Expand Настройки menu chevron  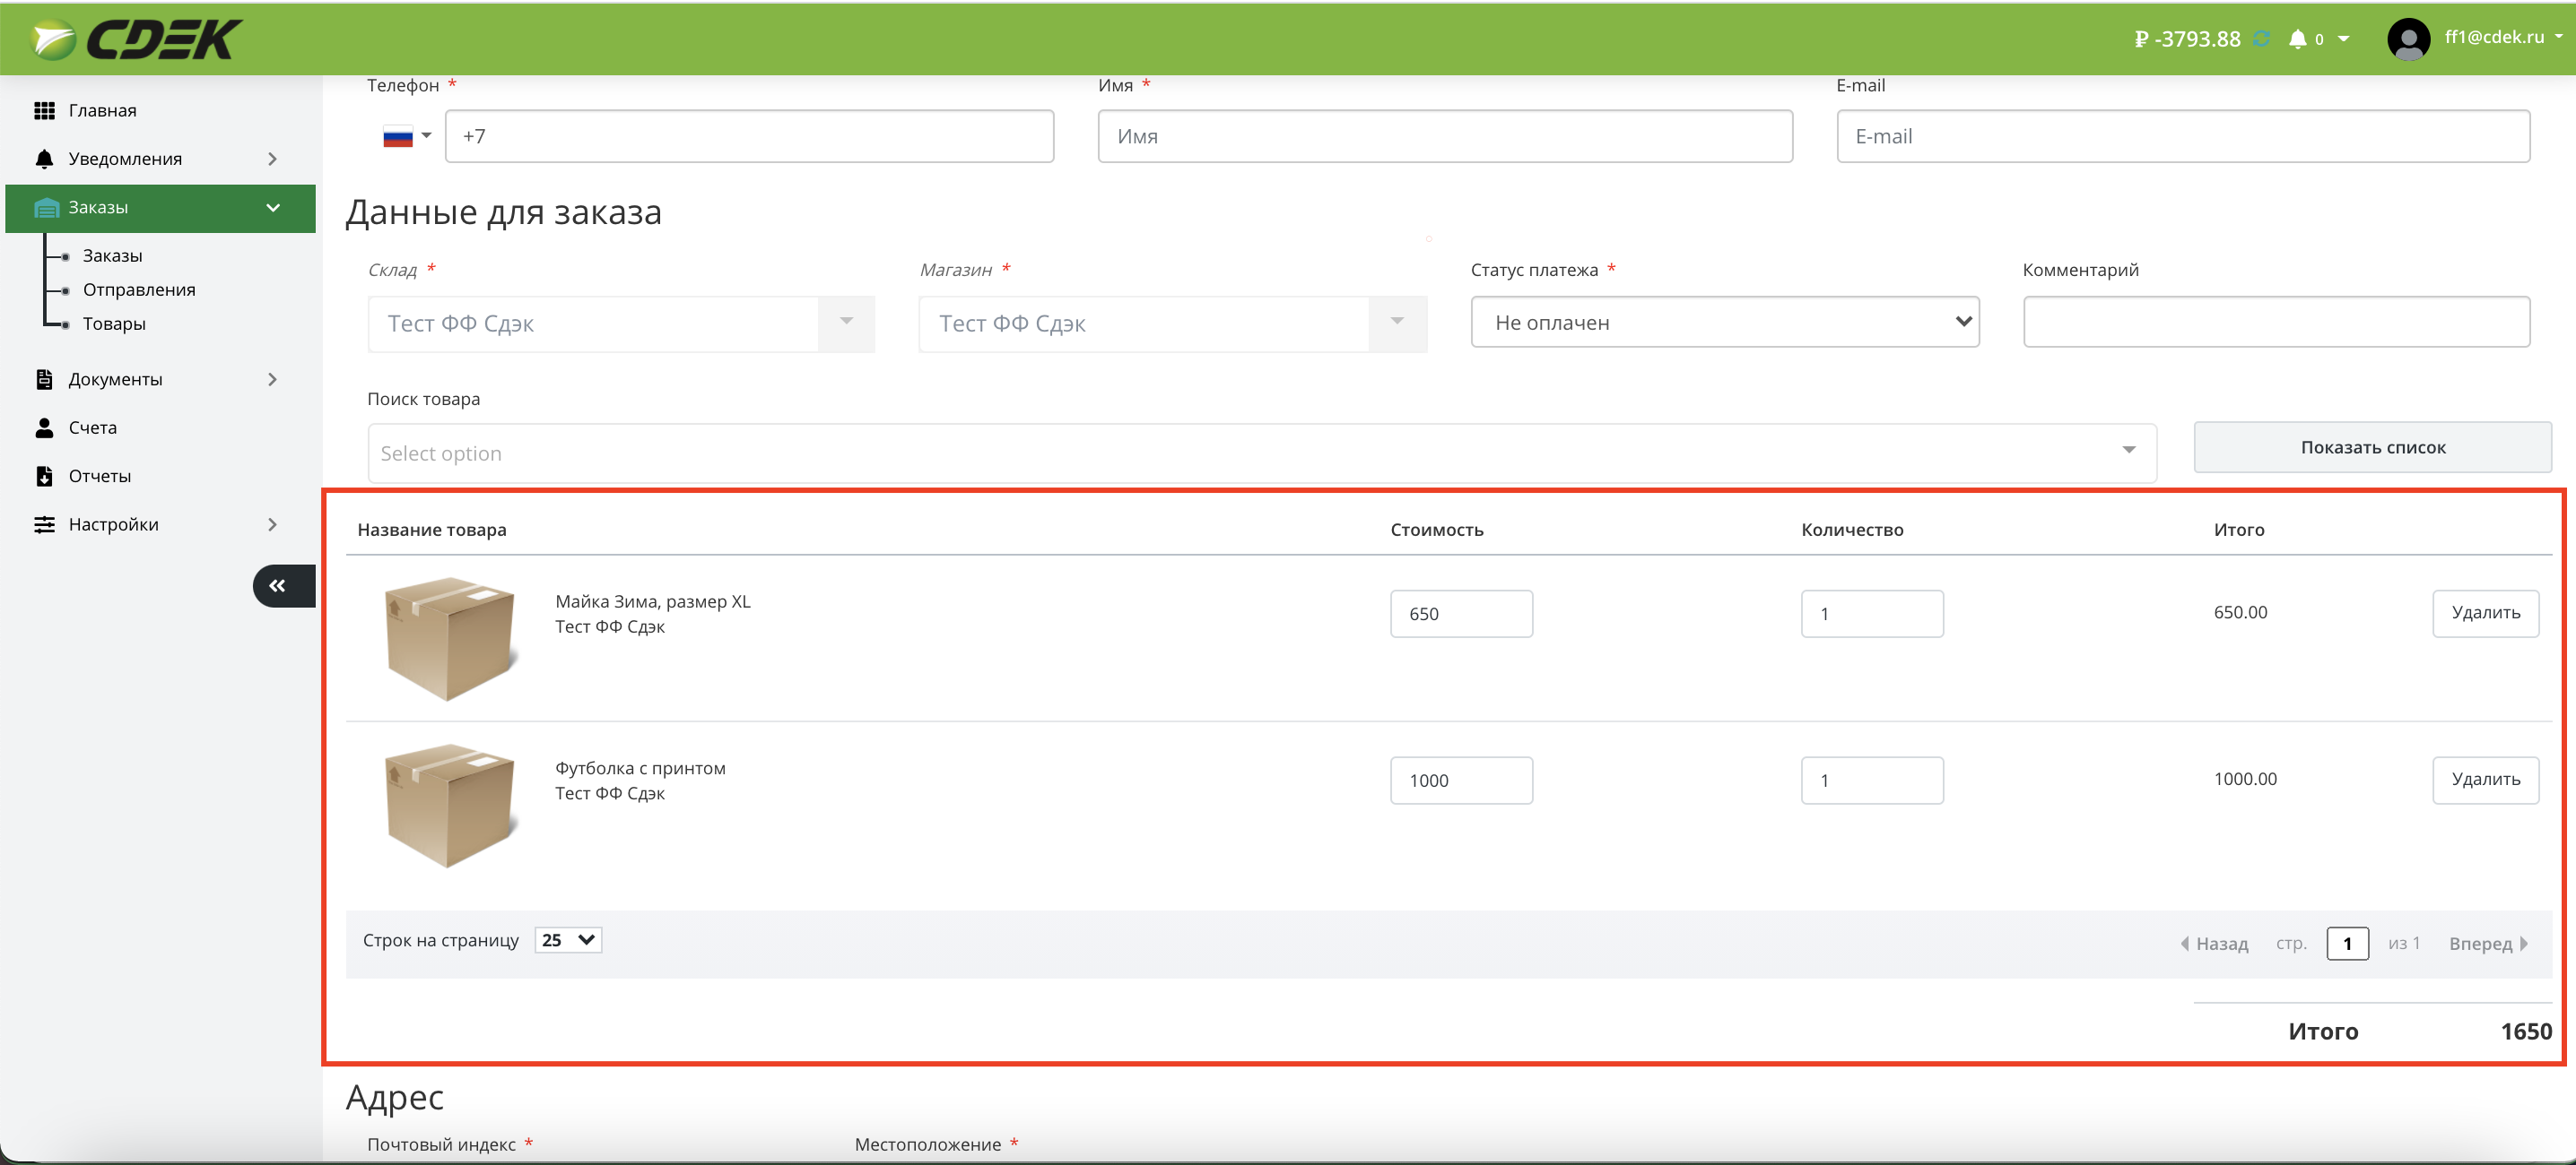pyautogui.click(x=272, y=524)
